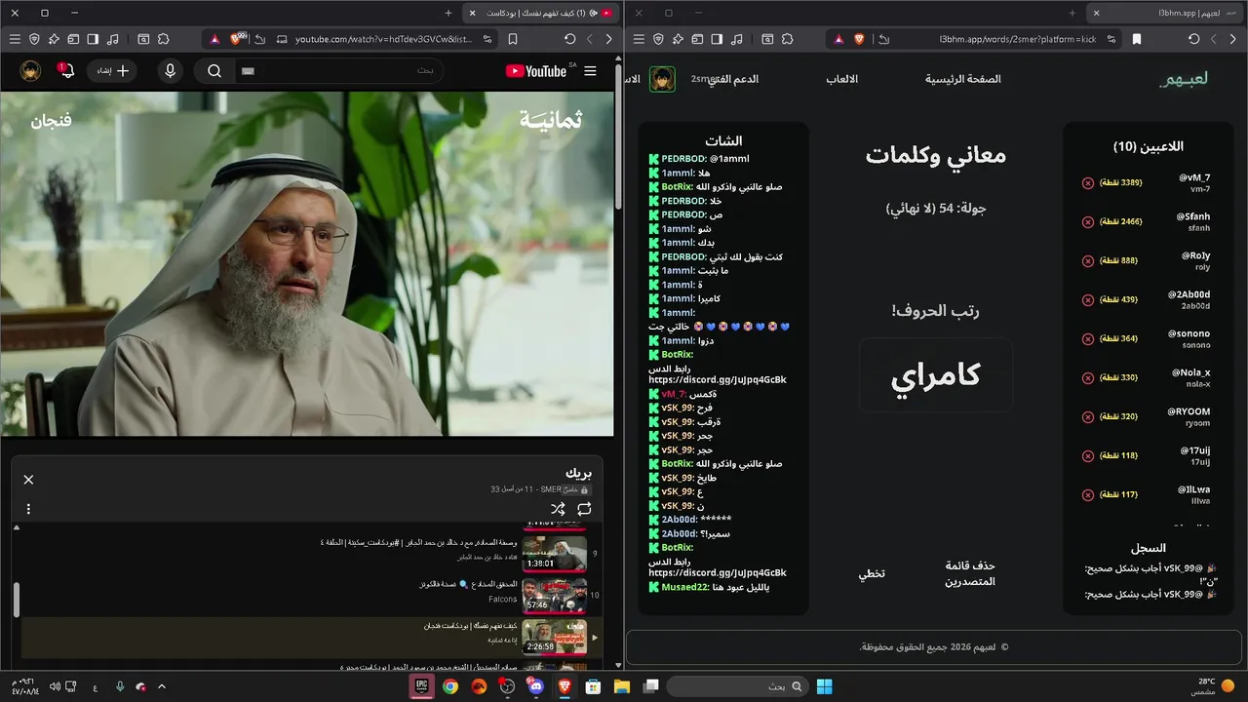Click Brave VPN shield icon in YouTube window
1248x702 pixels.
34,39
